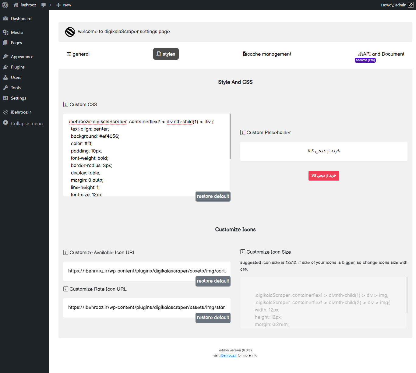Image resolution: width=416 pixels, height=373 pixels.
Task: Restore default for the Custom CSS box
Action: [213, 196]
